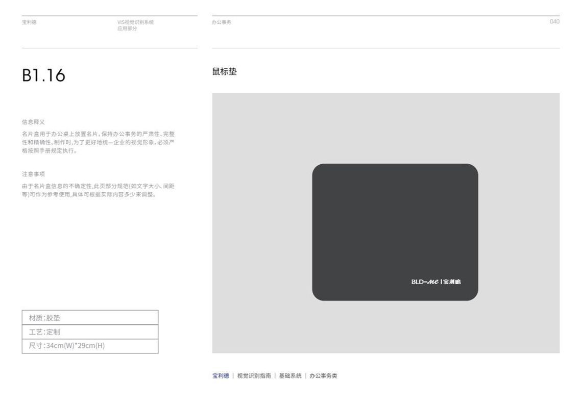Click the 注意事项 section heading
The image size is (579, 408).
(33, 174)
